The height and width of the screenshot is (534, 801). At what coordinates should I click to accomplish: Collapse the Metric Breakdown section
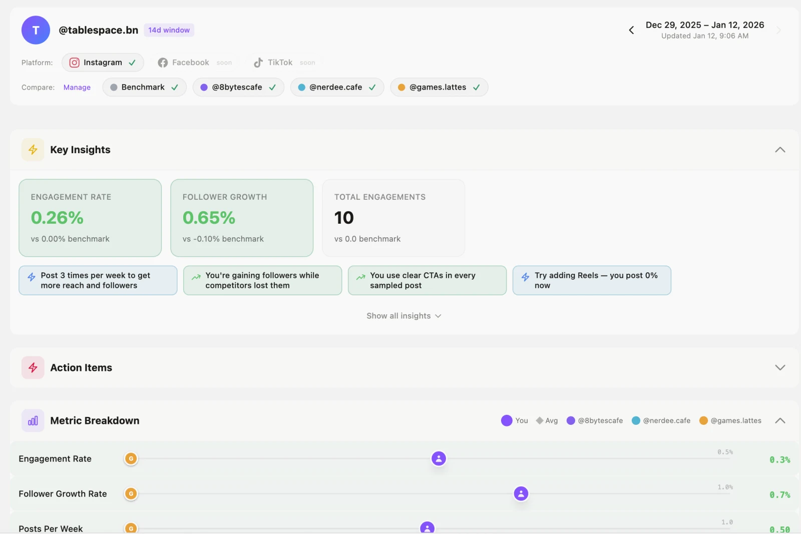[780, 420]
